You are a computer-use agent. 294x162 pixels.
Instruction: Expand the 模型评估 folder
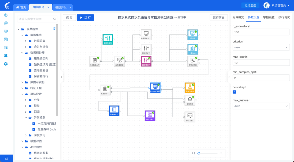click(x=22, y=141)
